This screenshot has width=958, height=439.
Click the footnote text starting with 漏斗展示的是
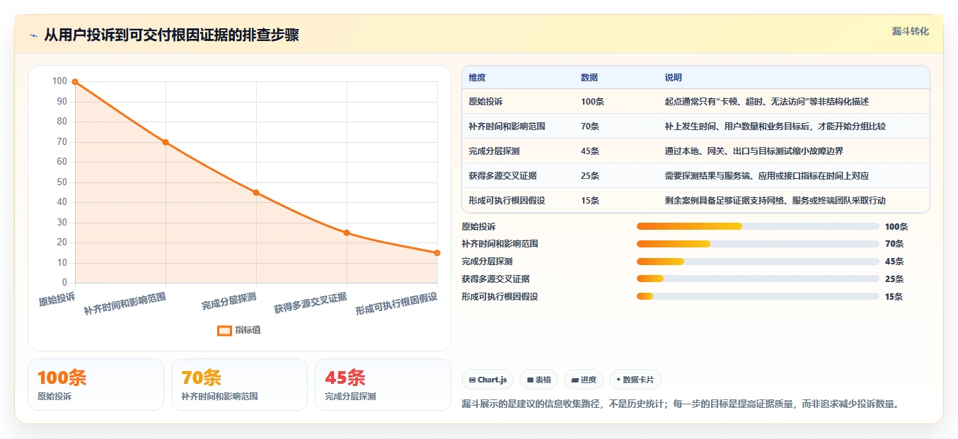pos(680,404)
